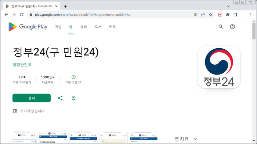Expand the 앱 지원 section

[x=195, y=139]
